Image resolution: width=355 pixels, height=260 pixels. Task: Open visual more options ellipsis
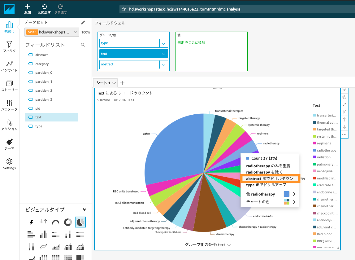(344, 134)
